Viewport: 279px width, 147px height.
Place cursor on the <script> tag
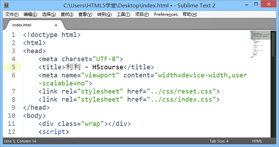[54, 132]
